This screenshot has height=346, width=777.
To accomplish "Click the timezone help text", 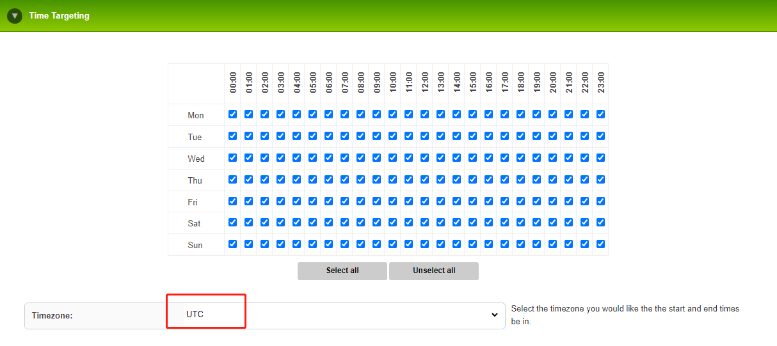I will pyautogui.click(x=625, y=315).
